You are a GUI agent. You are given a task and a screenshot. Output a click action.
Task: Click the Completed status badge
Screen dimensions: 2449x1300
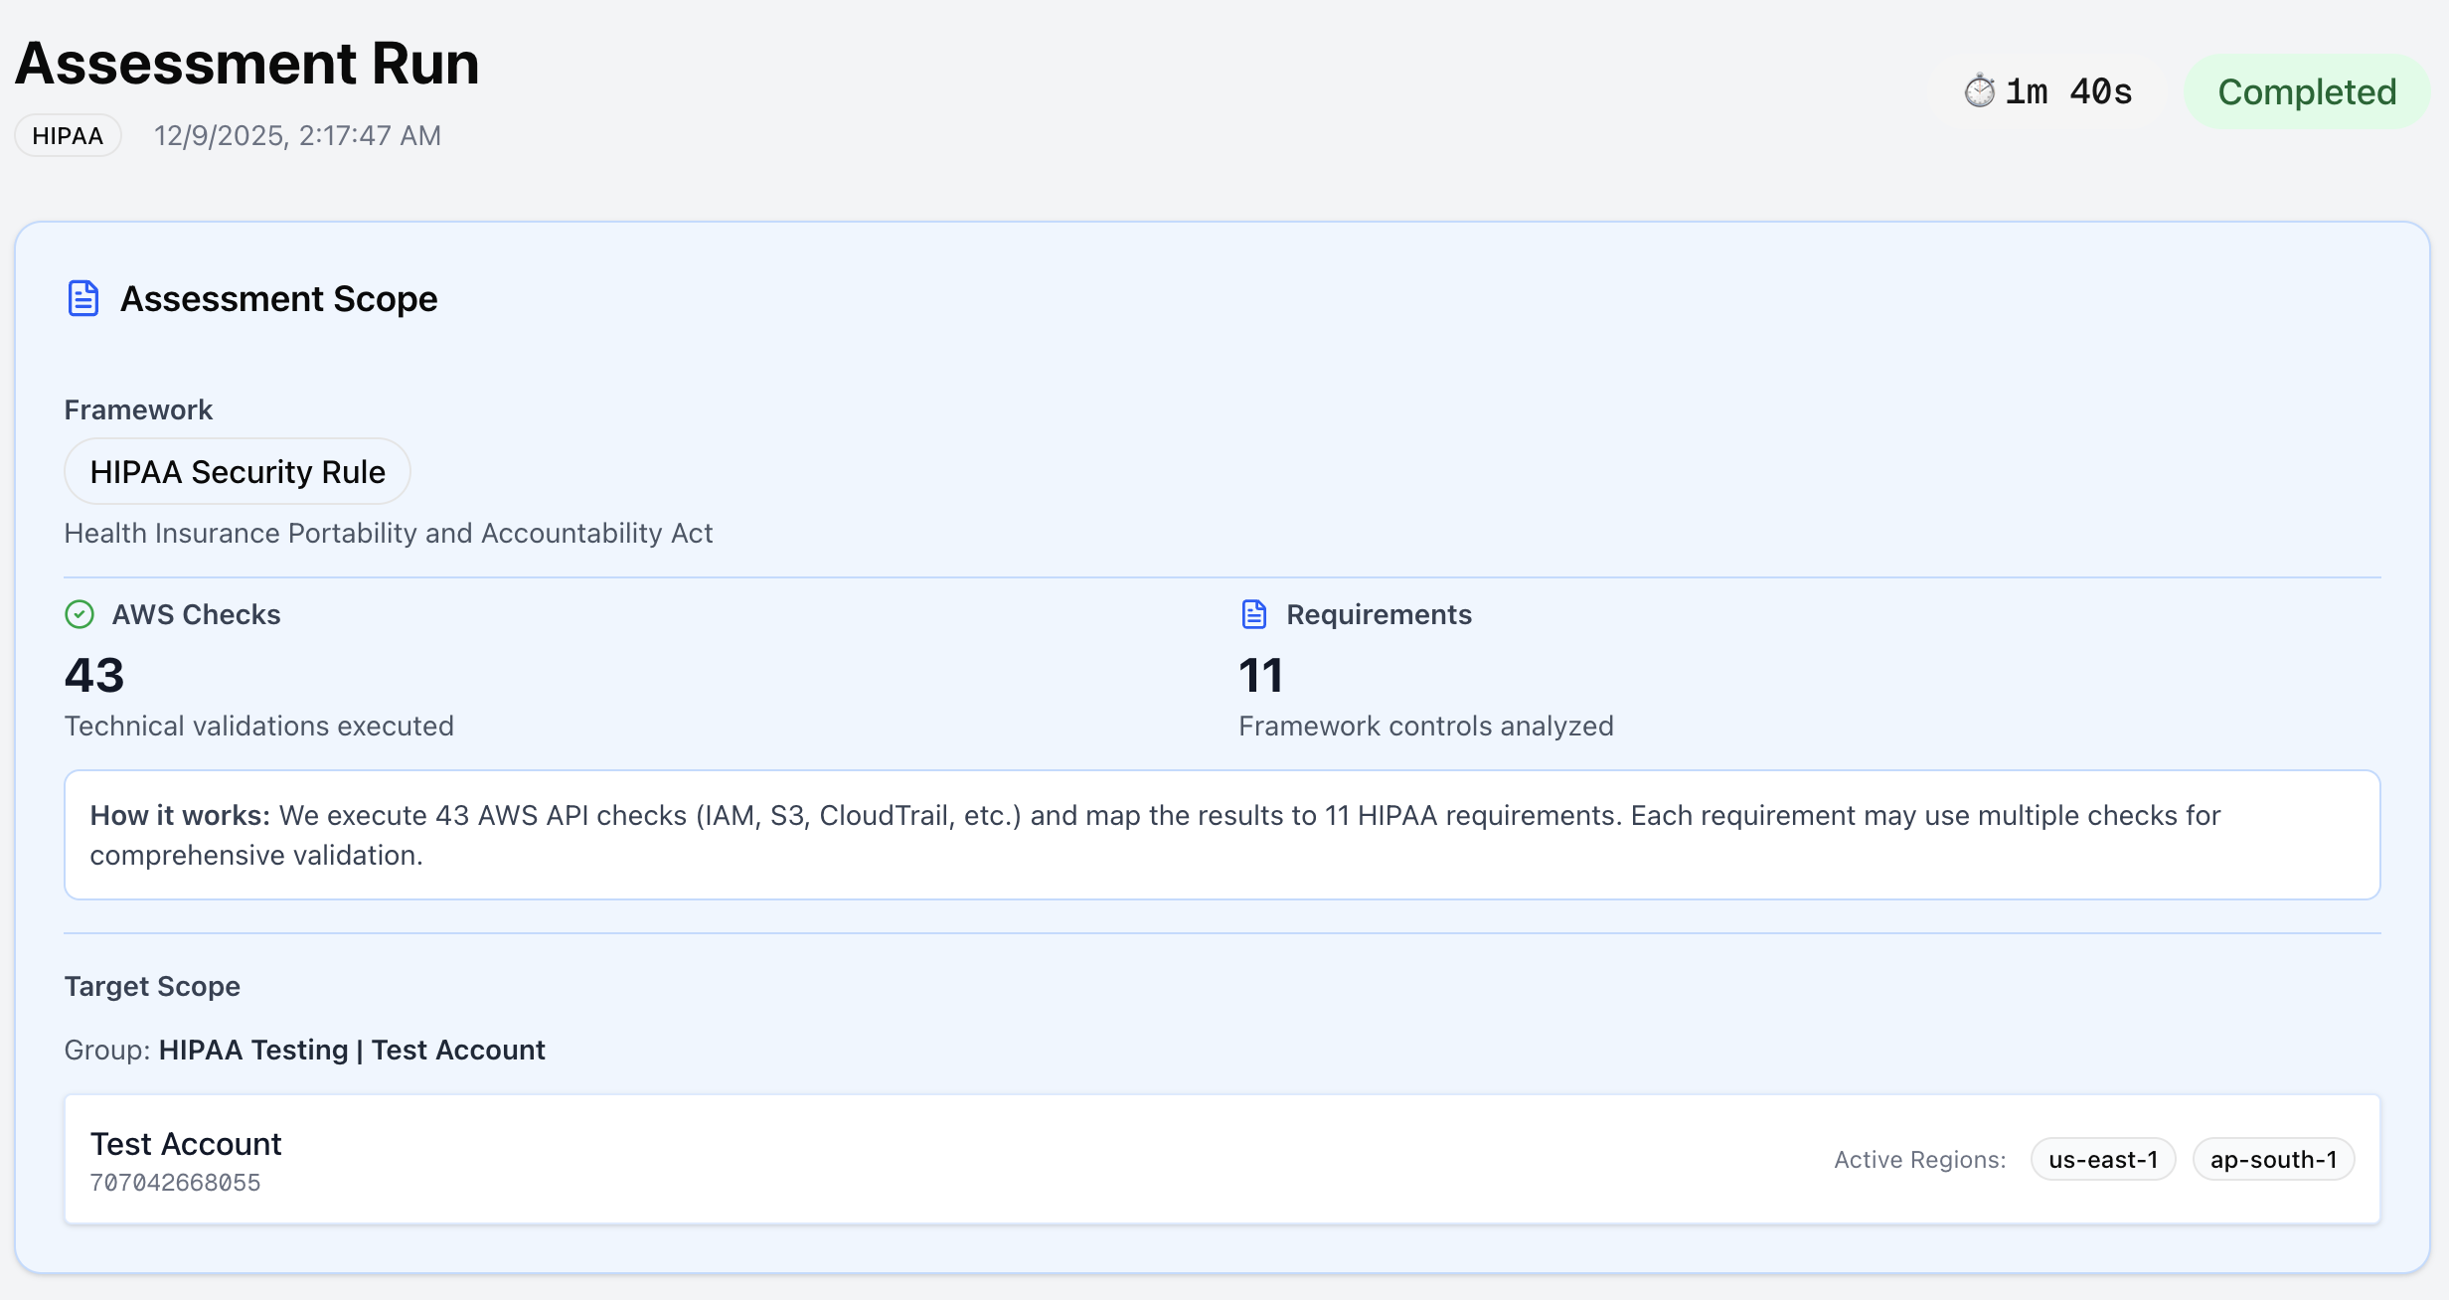[x=2307, y=91]
